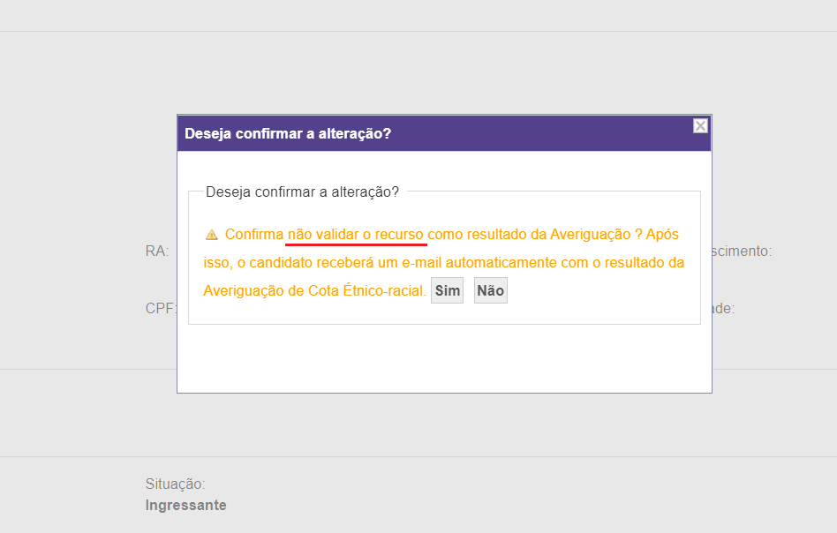
Task: Select the bold 'Ingressante' status text
Action: [x=185, y=506]
